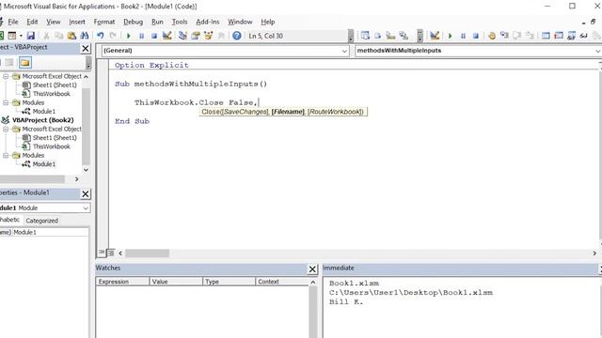602x338 pixels.
Task: Undo the last edit
Action: tap(101, 36)
